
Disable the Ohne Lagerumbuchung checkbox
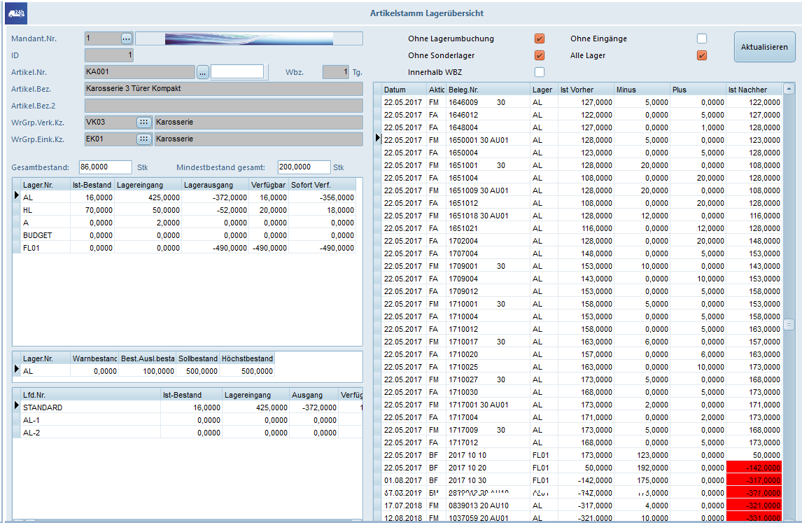540,39
